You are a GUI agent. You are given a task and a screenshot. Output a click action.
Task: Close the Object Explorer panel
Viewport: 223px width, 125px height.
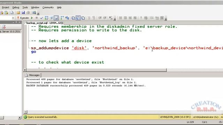[x=20, y=22]
